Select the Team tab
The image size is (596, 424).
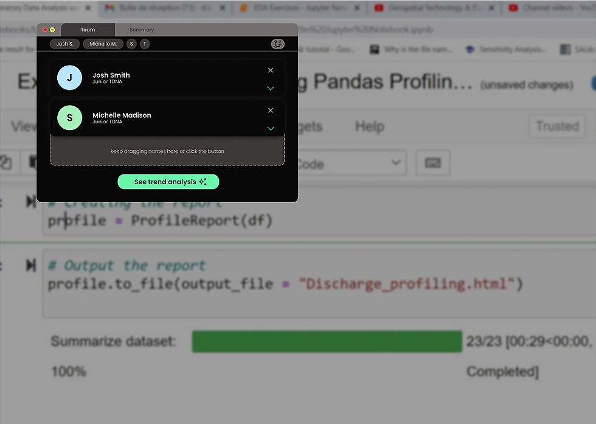(x=88, y=30)
